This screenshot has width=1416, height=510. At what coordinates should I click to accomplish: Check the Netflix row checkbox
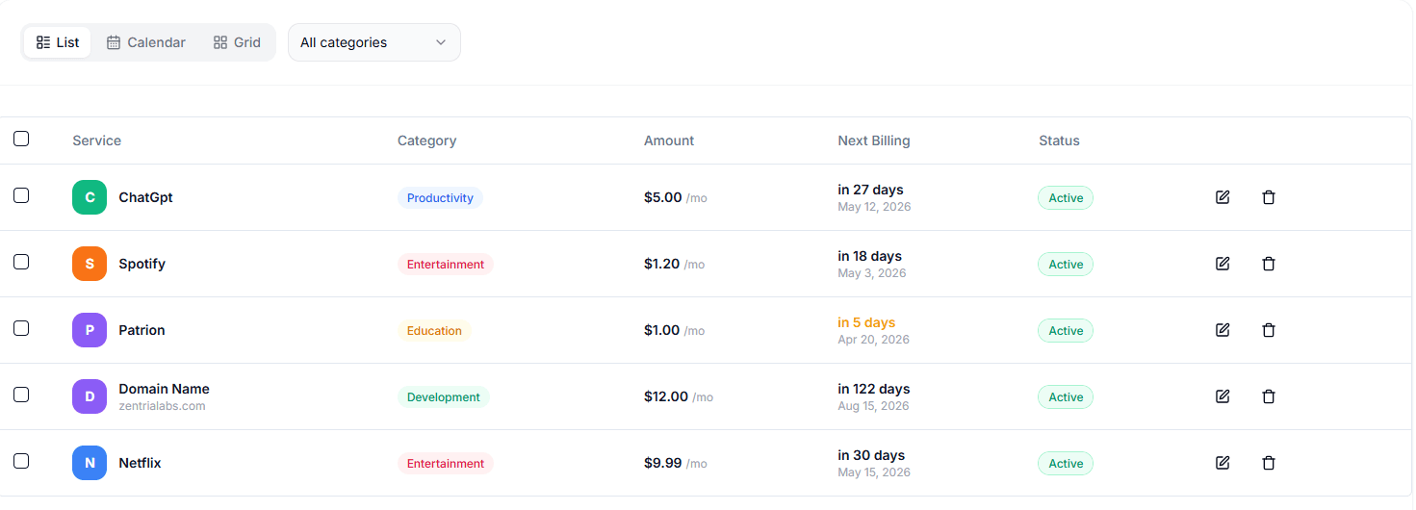(x=21, y=461)
